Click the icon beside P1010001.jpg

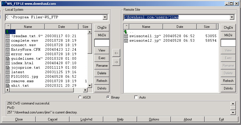[x=8, y=77]
